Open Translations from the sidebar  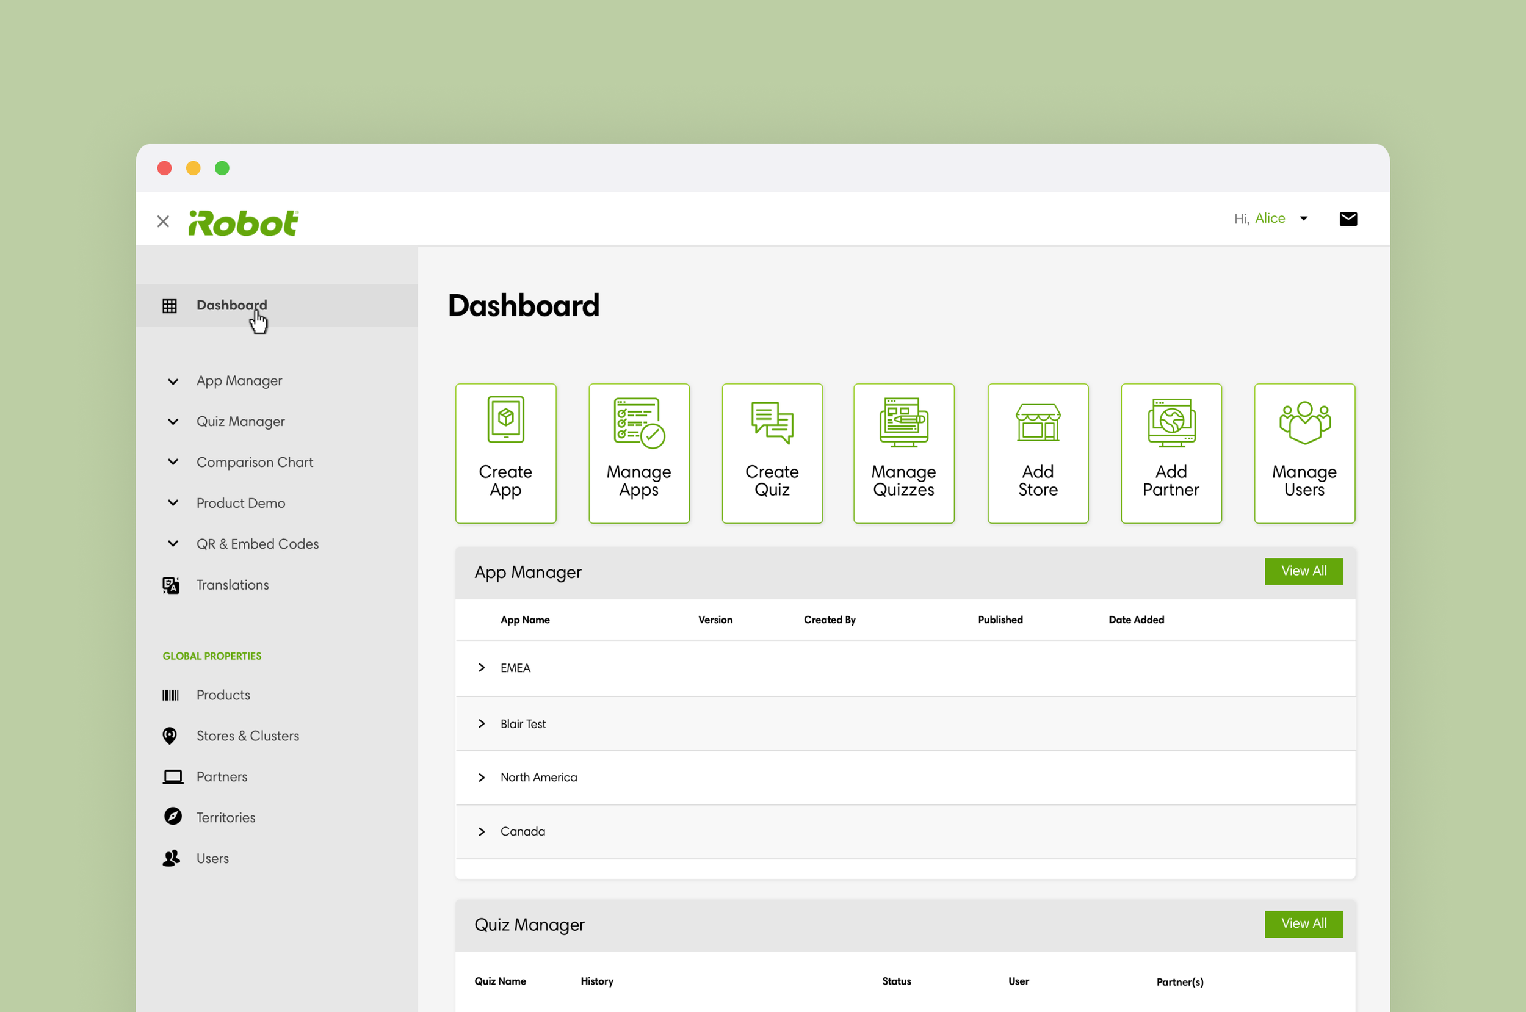tap(233, 585)
